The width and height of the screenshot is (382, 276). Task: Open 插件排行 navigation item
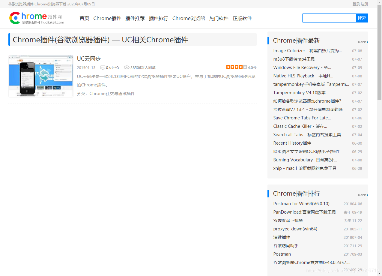click(158, 18)
